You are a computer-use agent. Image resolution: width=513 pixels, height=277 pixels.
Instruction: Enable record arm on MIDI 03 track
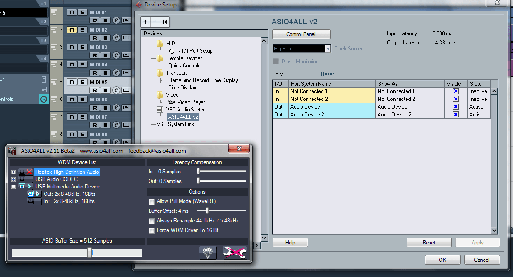[95, 55]
